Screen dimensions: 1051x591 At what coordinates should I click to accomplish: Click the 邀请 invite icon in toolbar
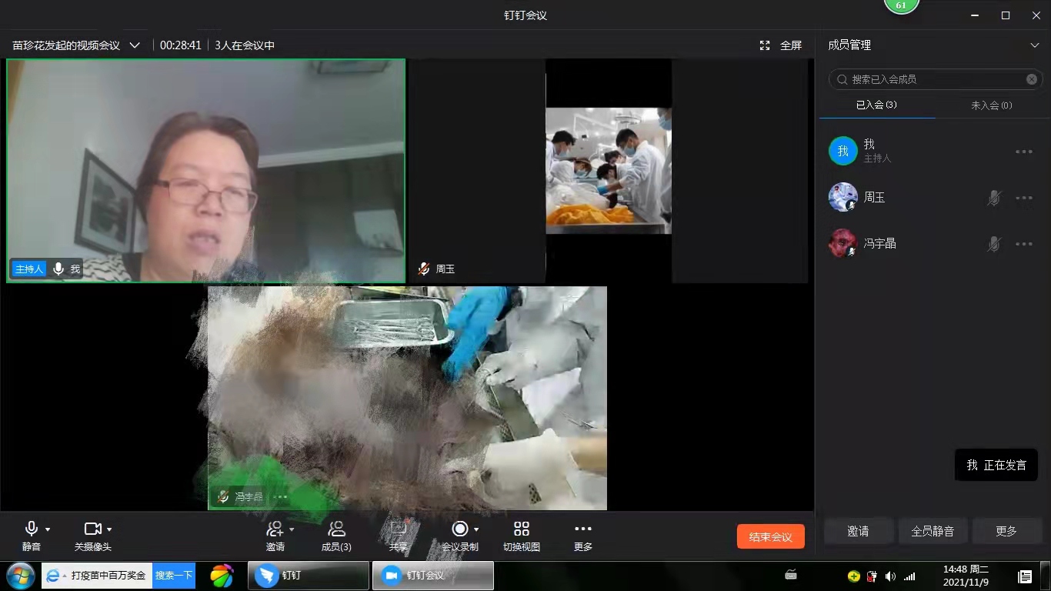[x=275, y=529]
